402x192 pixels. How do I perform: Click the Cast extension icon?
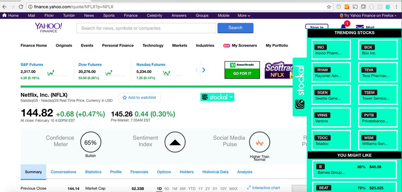pyautogui.click(x=355, y=7)
